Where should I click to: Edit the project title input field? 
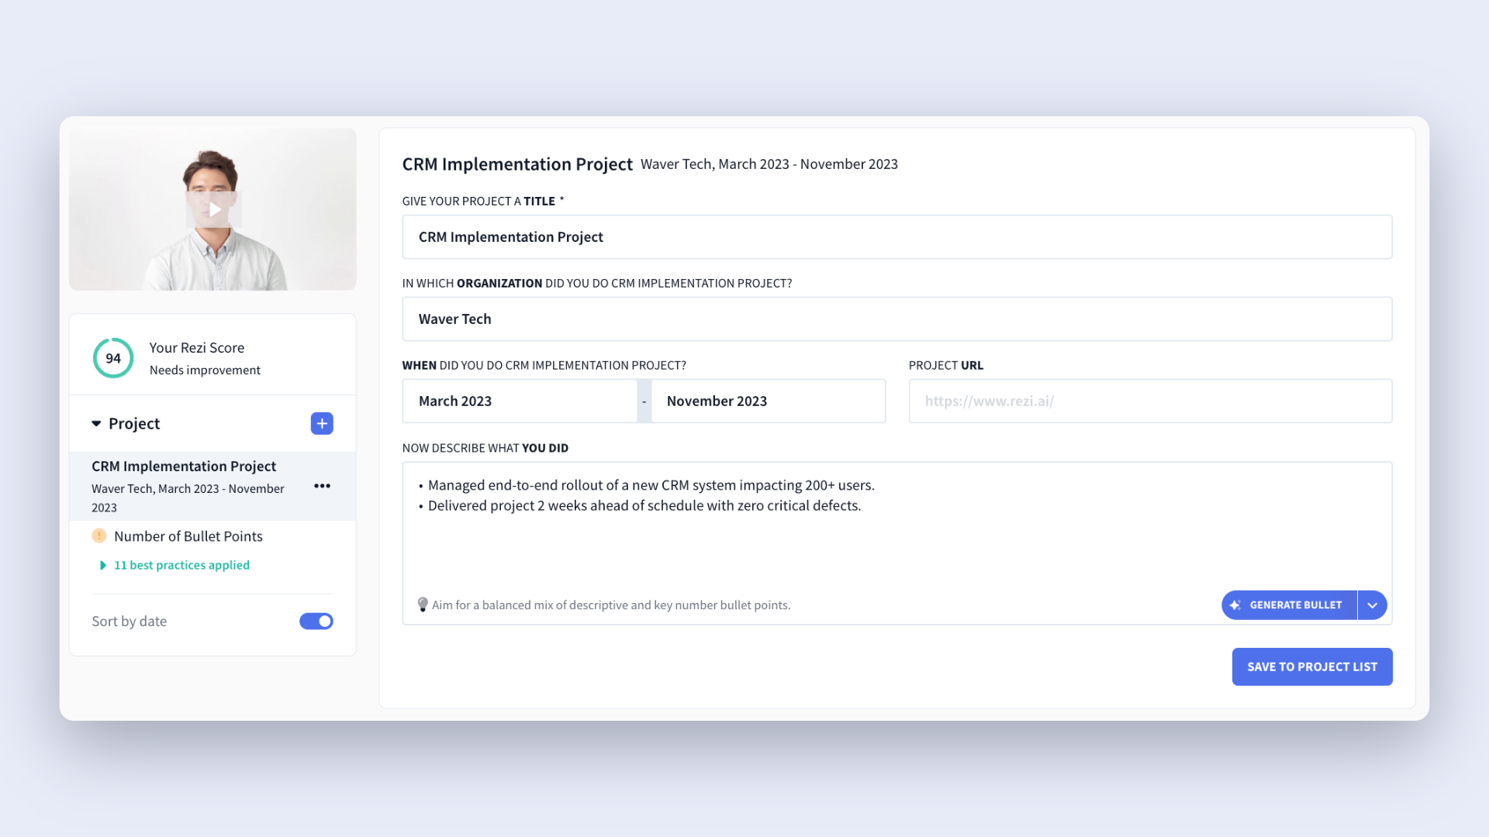(x=897, y=237)
